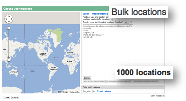Click Add all matched locations button
The height and width of the screenshot is (101, 186).
coord(94,81)
